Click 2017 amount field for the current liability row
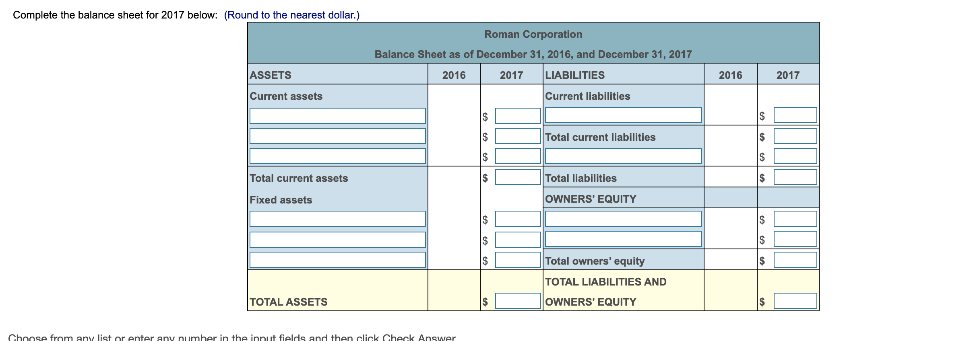 [795, 115]
